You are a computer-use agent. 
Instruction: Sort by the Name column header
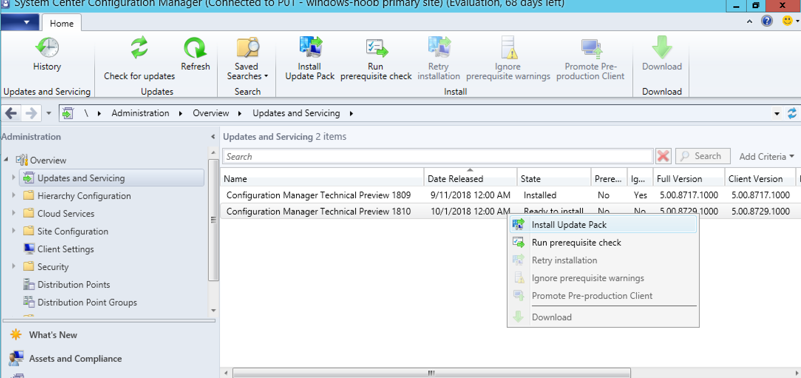pos(322,179)
